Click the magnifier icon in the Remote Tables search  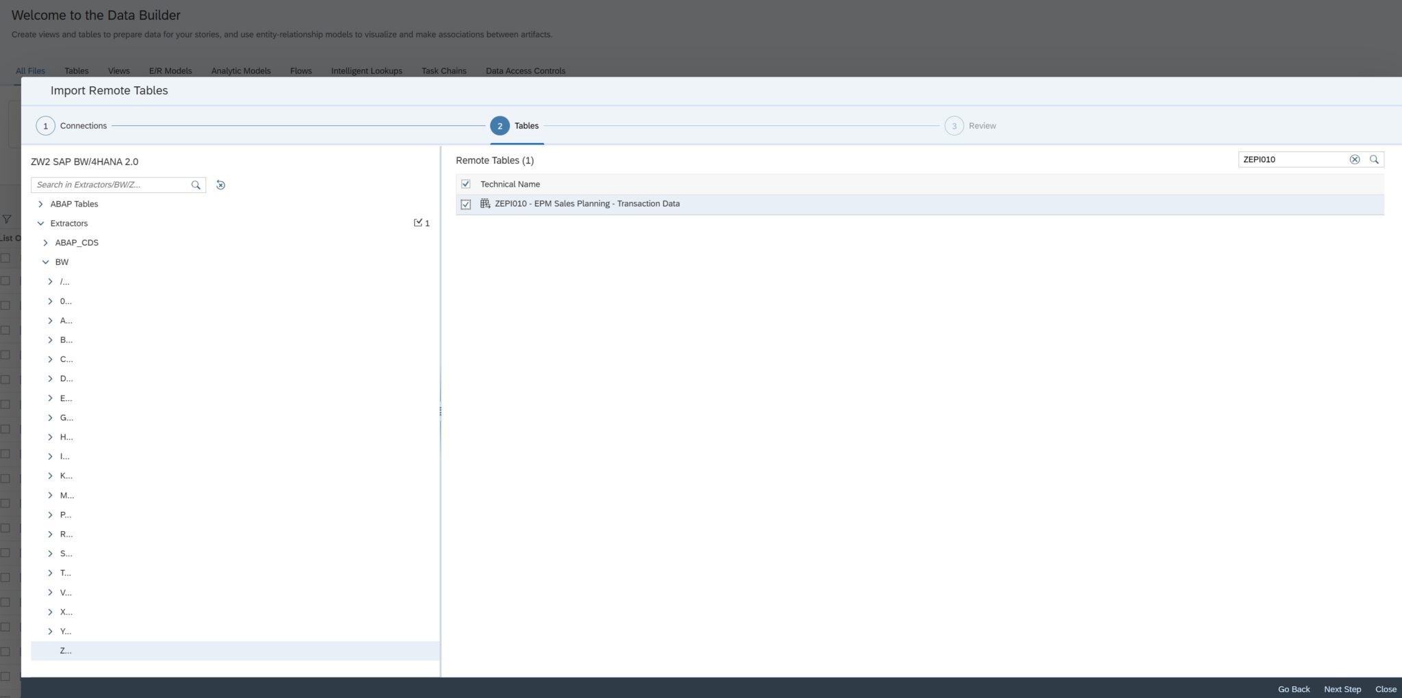(1375, 159)
